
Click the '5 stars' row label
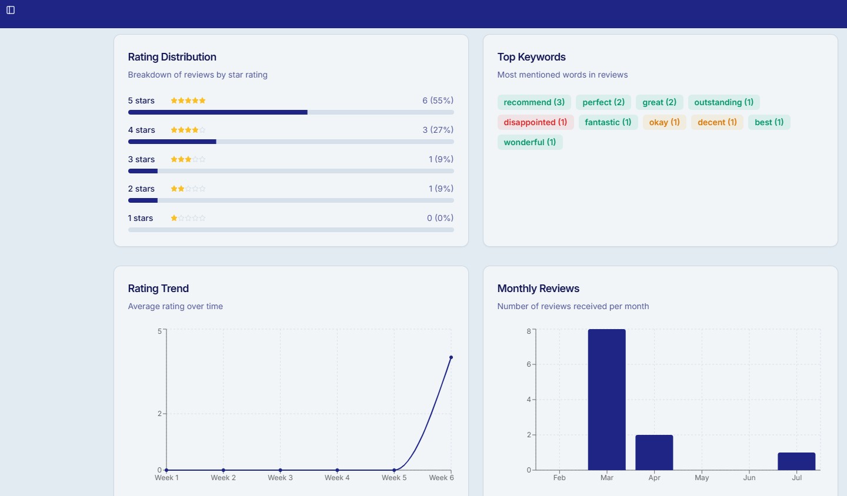[141, 100]
